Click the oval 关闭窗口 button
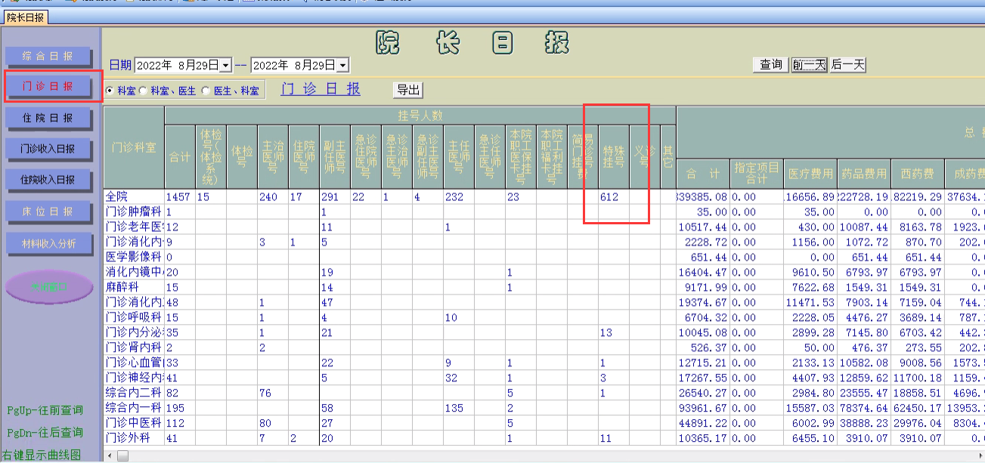The width and height of the screenshot is (985, 463). point(49,287)
